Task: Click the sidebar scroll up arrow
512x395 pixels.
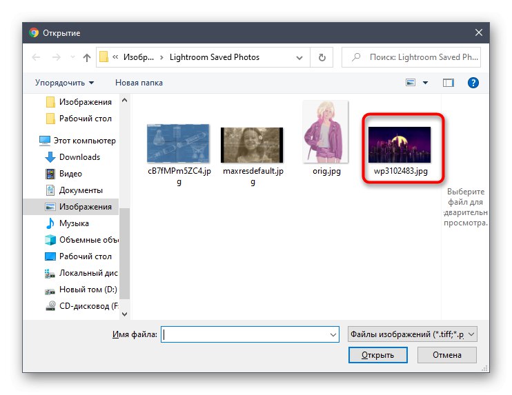Action: [x=124, y=101]
